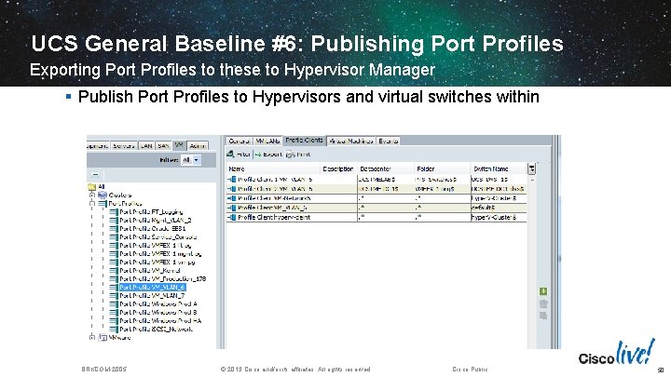Click the vertical scrollbar of the client table
The image size is (671, 377).
pos(532,261)
